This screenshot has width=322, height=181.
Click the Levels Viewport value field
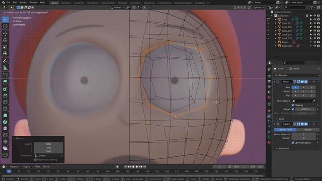point(303,134)
